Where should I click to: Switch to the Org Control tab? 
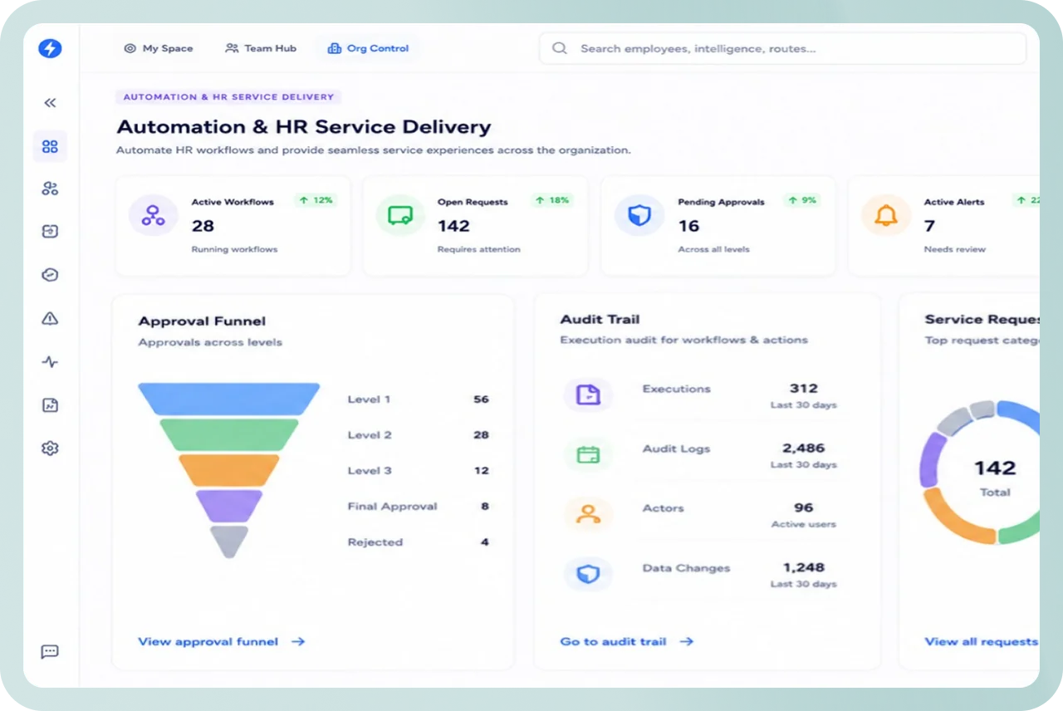[368, 48]
